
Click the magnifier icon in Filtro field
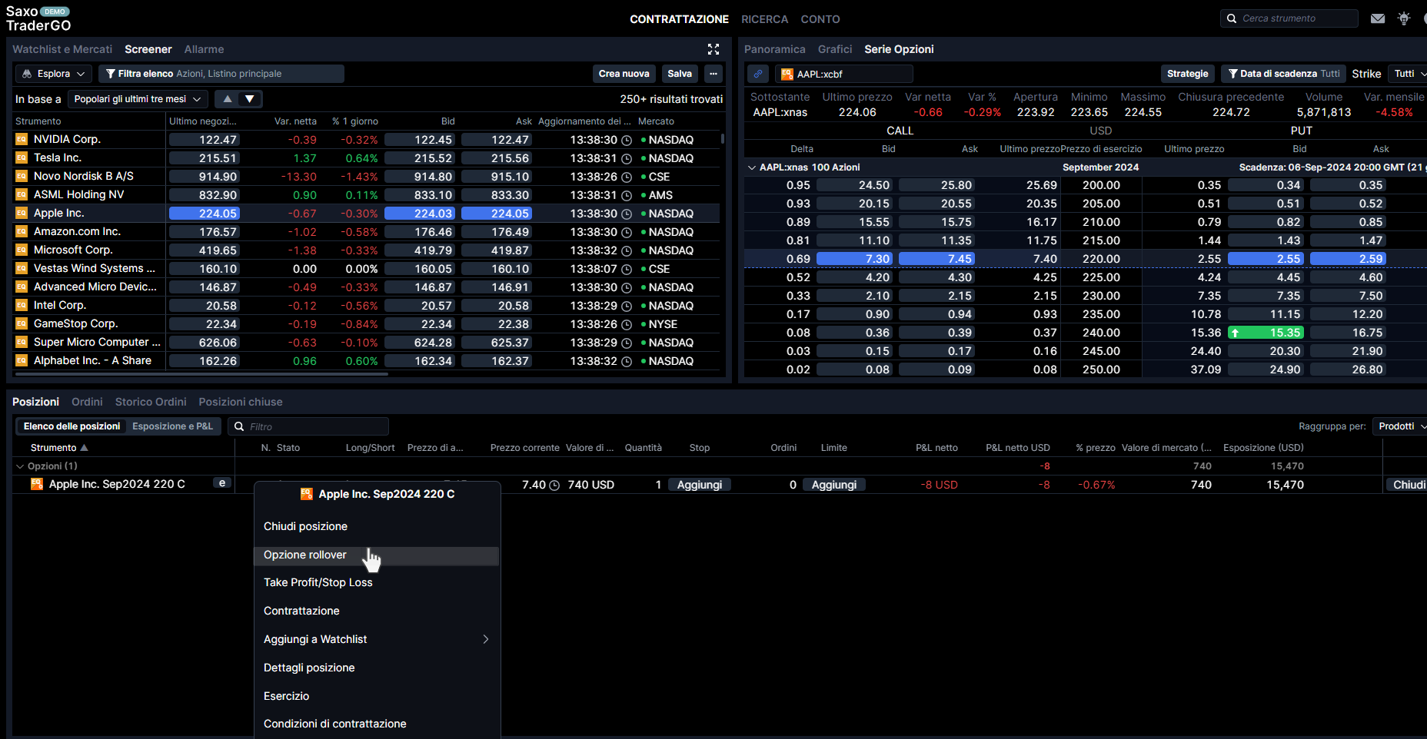[x=239, y=426]
